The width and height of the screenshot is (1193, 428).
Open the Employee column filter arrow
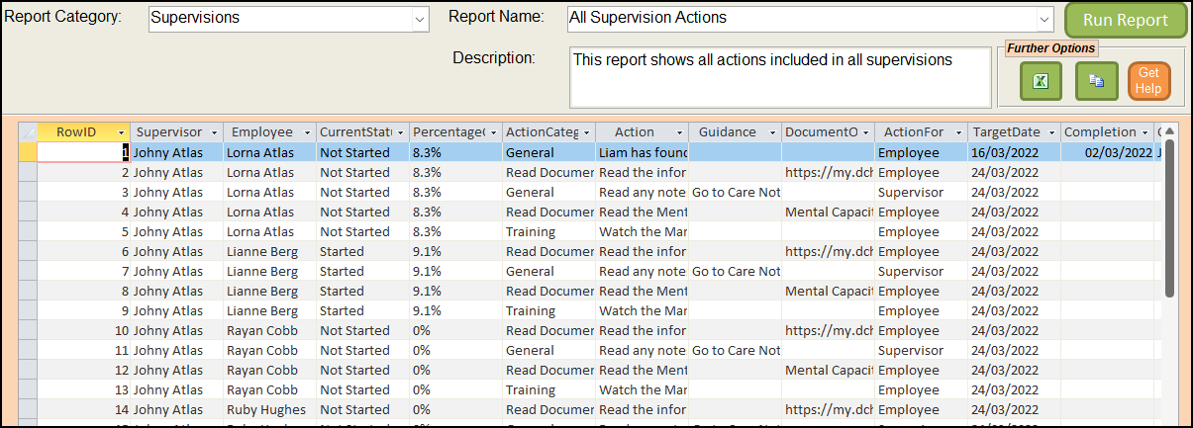(306, 132)
